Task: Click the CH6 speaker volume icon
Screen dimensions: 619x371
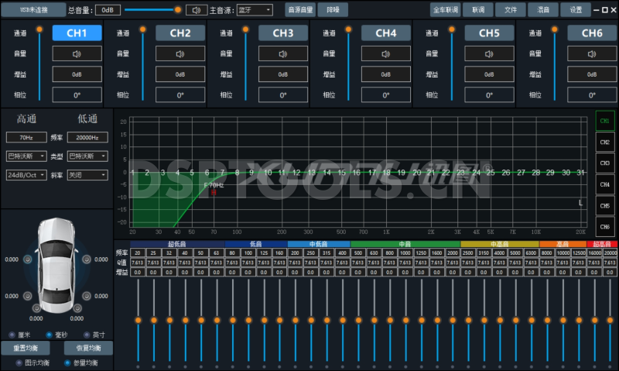Action: [x=592, y=54]
